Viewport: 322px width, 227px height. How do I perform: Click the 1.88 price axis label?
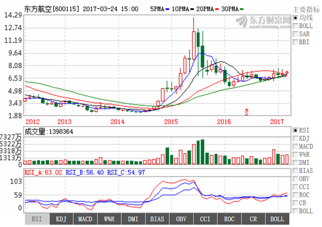point(14,116)
